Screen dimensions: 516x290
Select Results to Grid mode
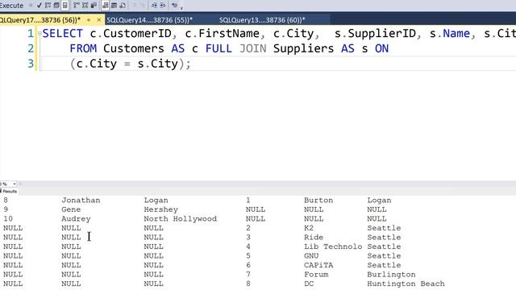point(114,6)
